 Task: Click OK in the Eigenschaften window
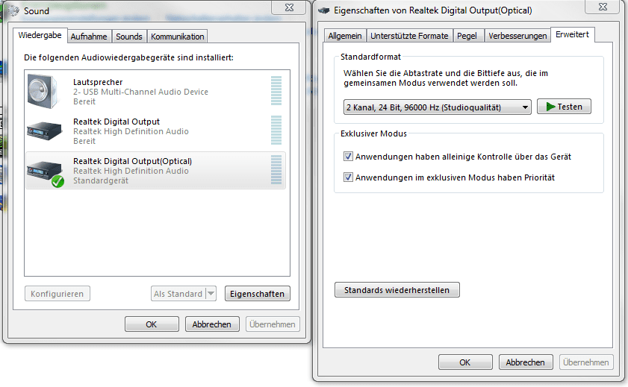coord(465,362)
